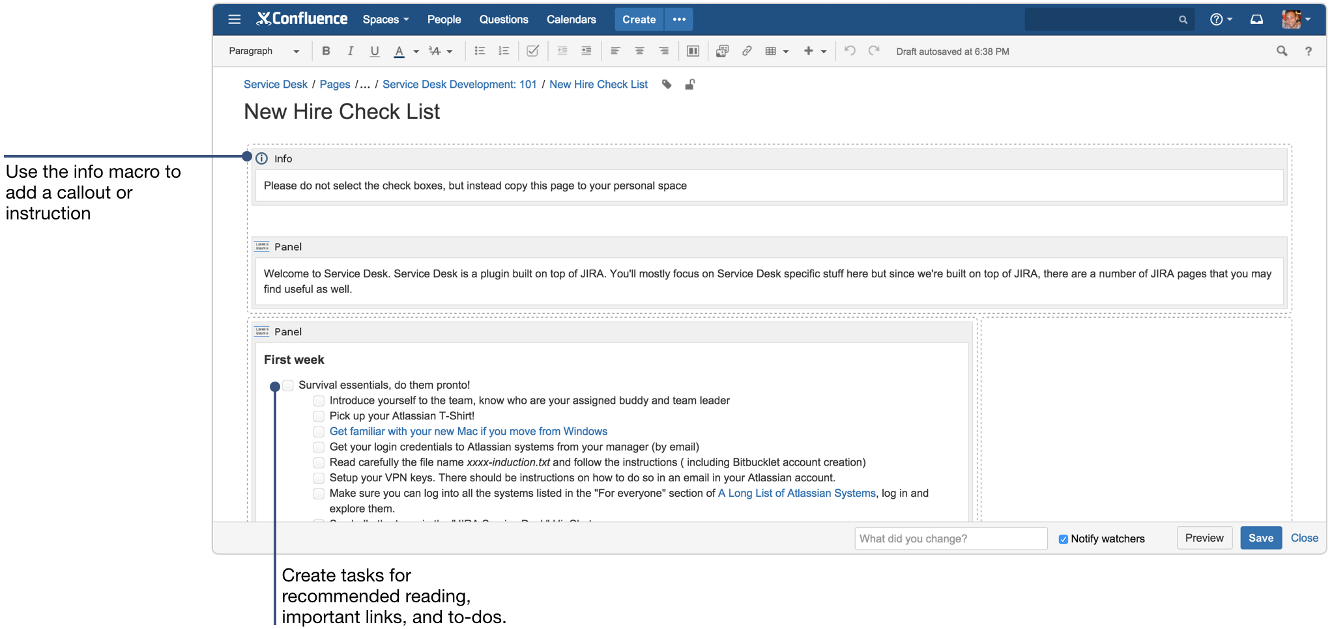Toggle underline formatting

coord(375,51)
